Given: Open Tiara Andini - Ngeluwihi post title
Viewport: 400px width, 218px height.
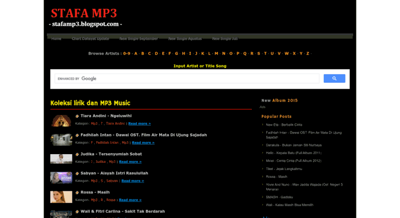Looking at the screenshot, I should click(106, 116).
